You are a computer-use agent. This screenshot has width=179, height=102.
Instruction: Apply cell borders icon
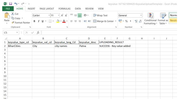tap(50, 21)
